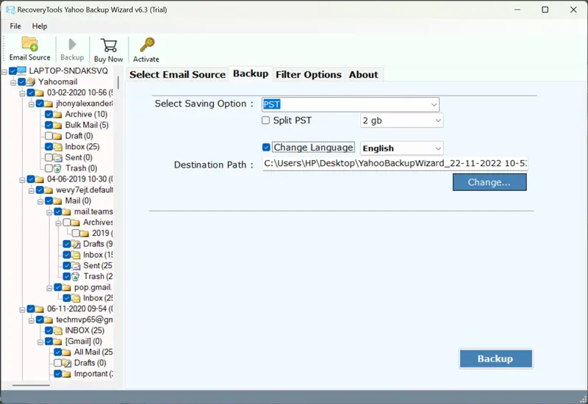This screenshot has width=588, height=404.
Task: Open the Help menu
Action: click(40, 26)
